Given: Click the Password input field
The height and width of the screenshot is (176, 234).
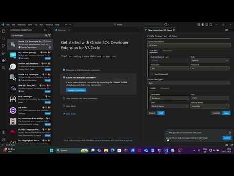Looking at the screenshot, I should click(x=210, y=68).
